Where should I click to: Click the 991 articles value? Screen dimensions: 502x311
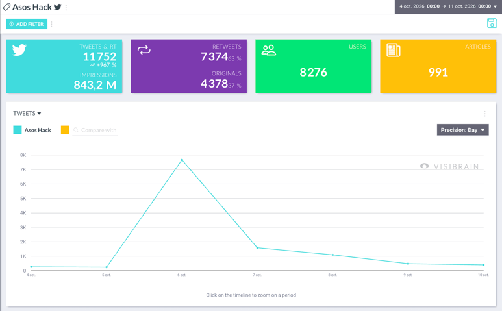pos(438,72)
